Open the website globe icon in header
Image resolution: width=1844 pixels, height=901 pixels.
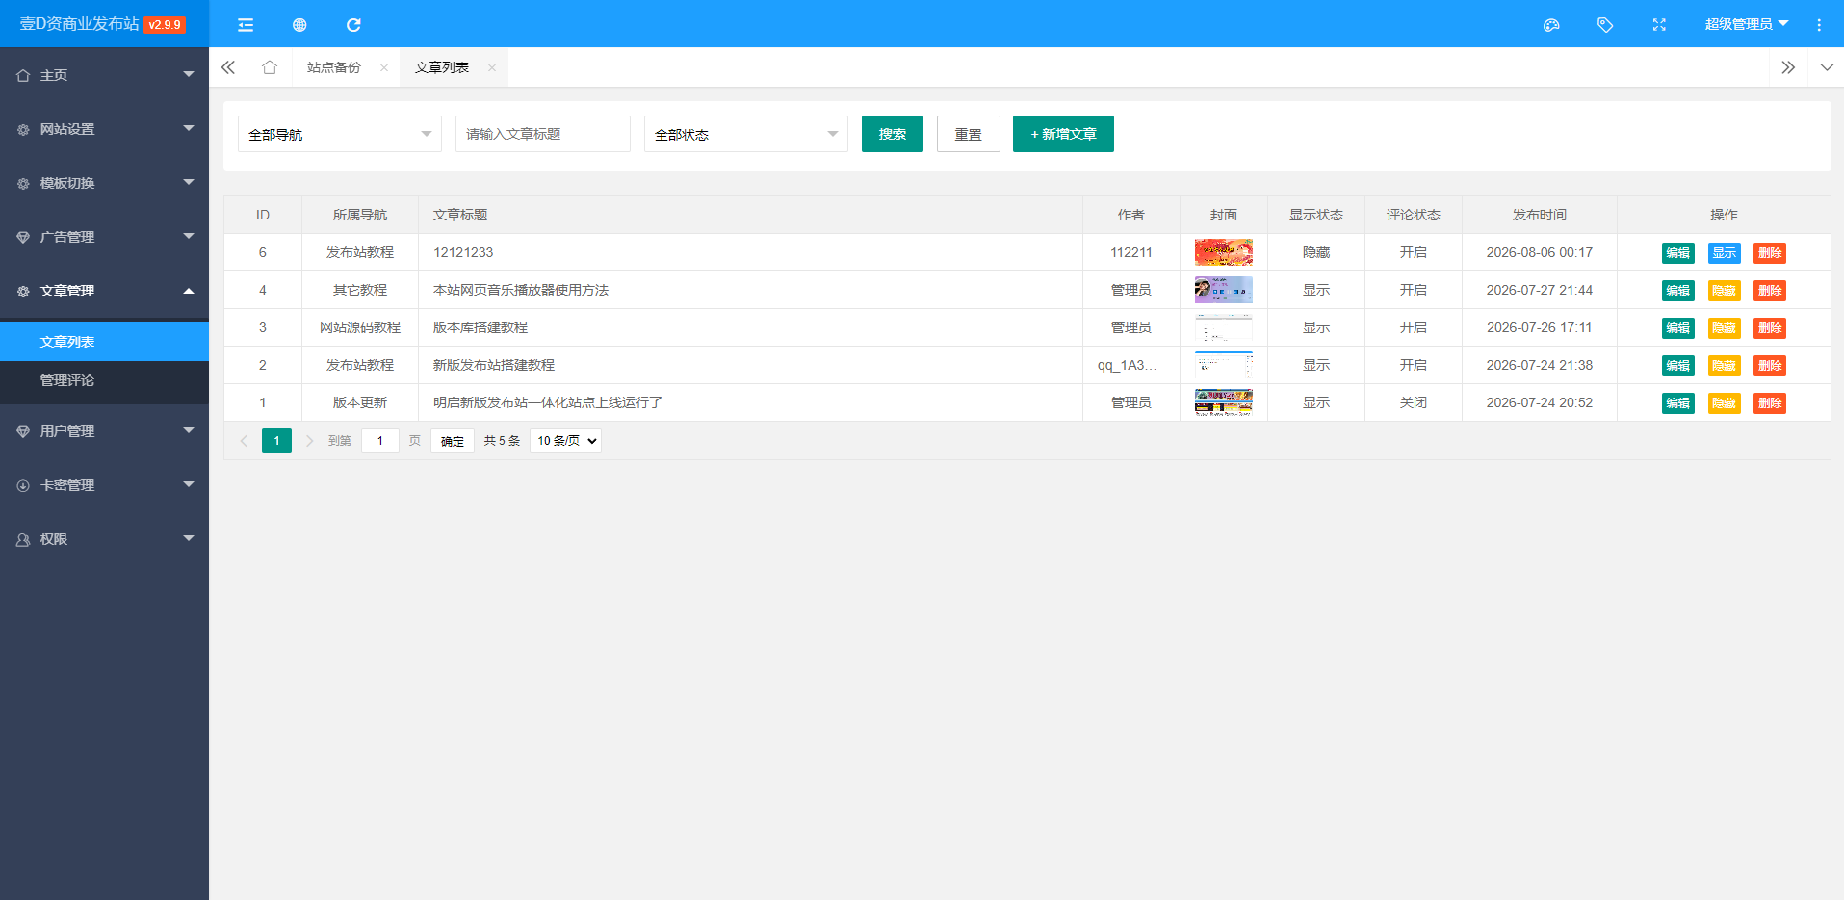click(299, 25)
